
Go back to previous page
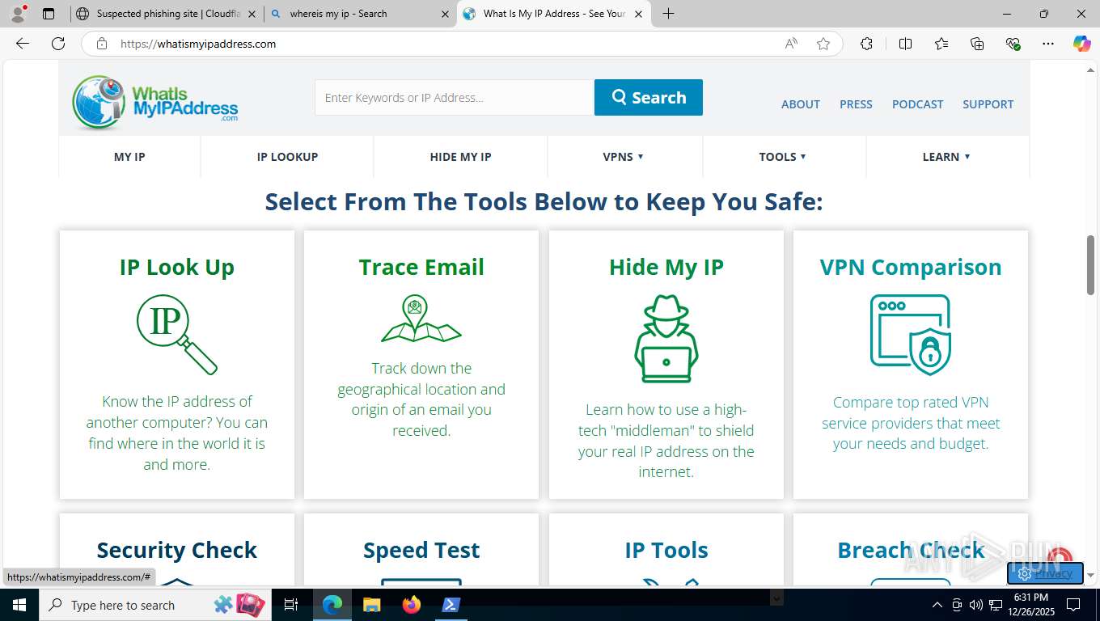pos(23,44)
